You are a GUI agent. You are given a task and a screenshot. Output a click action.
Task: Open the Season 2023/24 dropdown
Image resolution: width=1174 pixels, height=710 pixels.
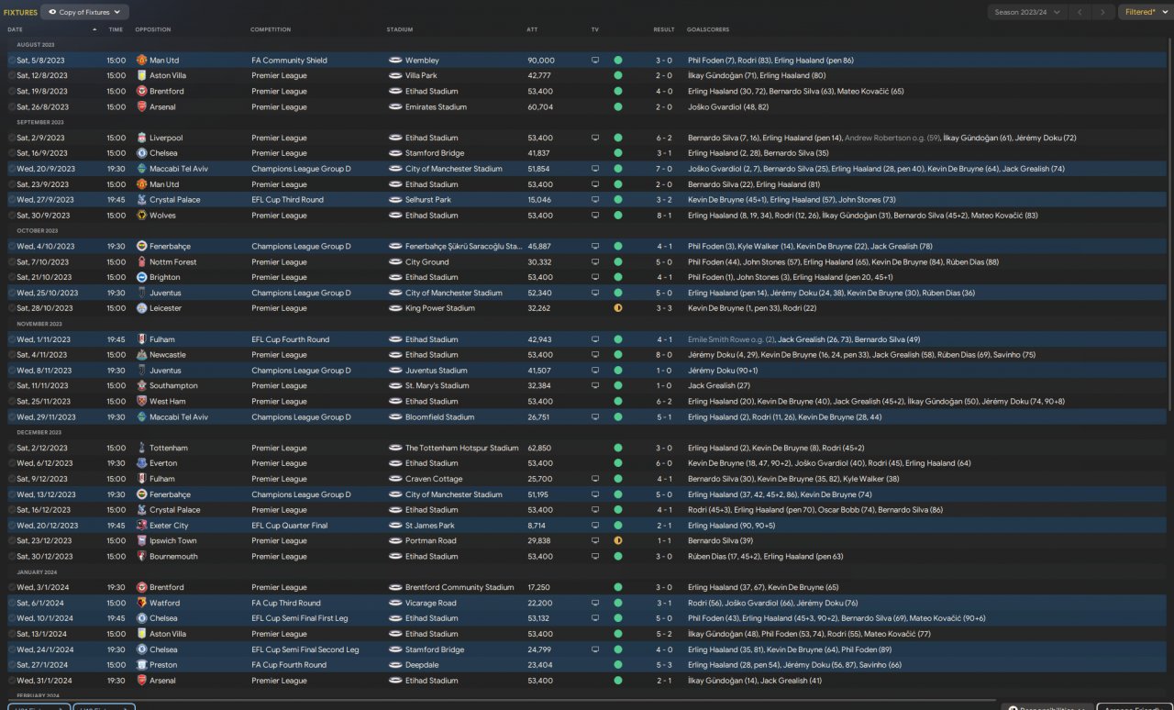click(1027, 12)
